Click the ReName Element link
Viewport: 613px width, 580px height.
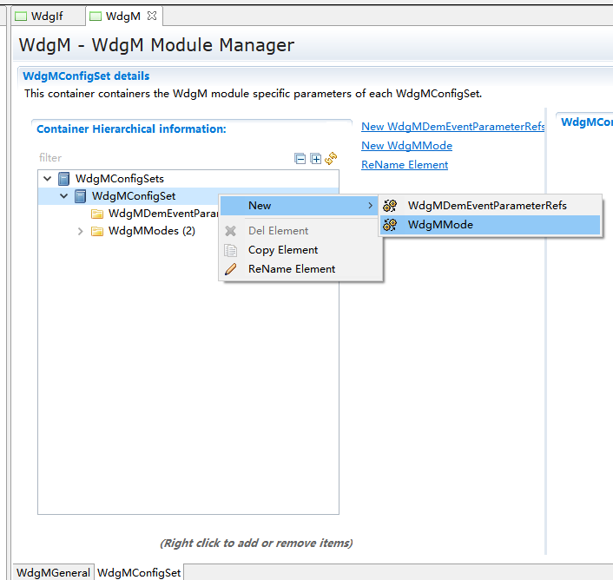click(405, 165)
